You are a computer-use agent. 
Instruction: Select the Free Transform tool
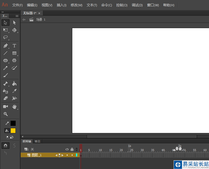pyautogui.click(x=5, y=30)
